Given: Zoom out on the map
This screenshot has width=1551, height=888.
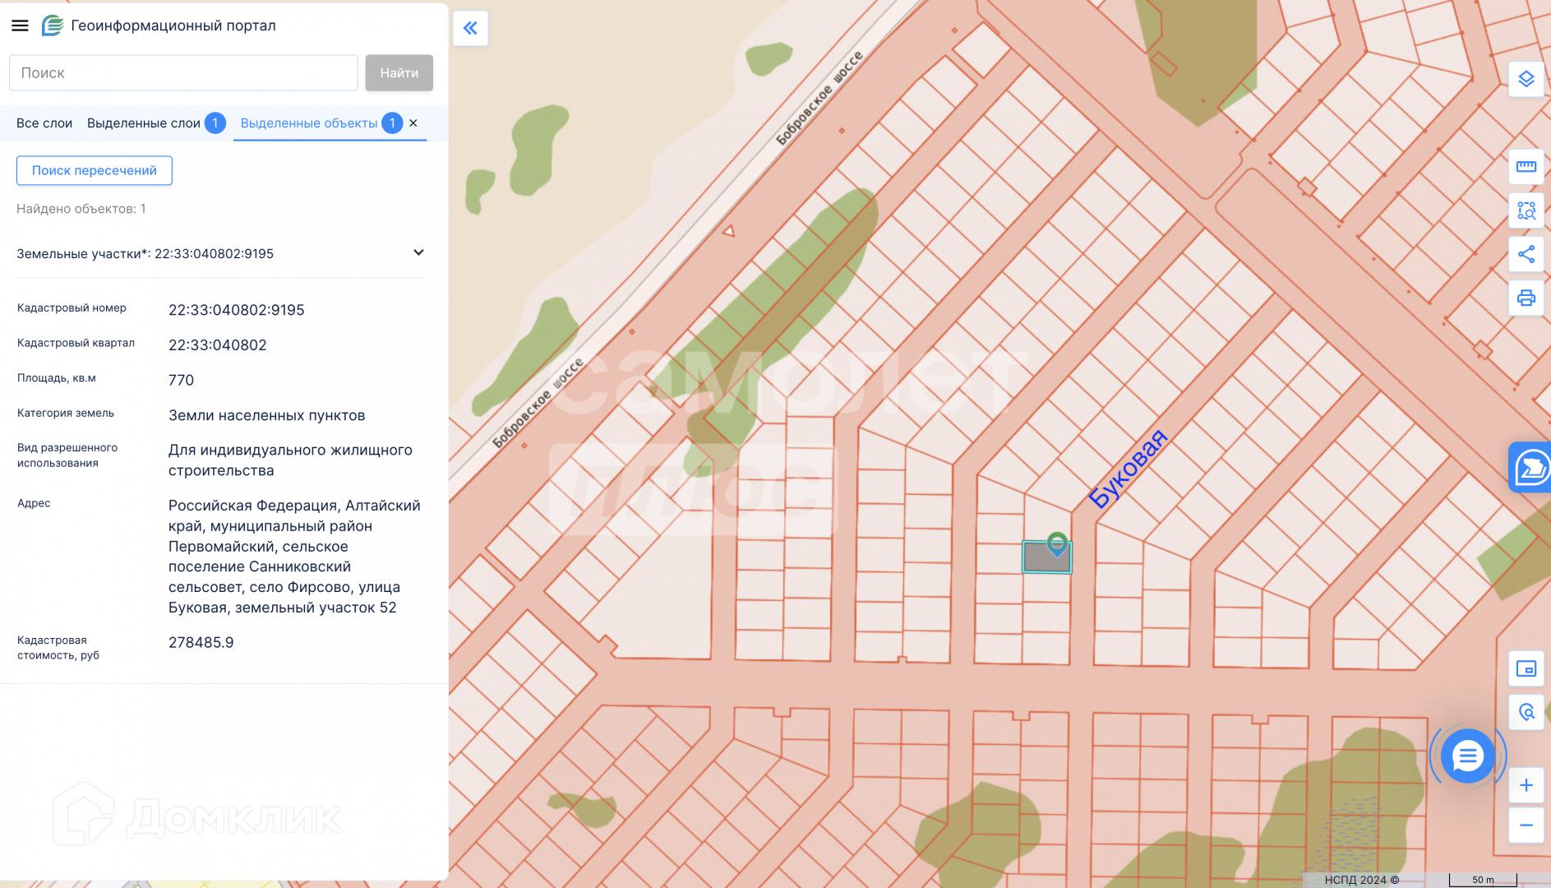Looking at the screenshot, I should point(1526,825).
